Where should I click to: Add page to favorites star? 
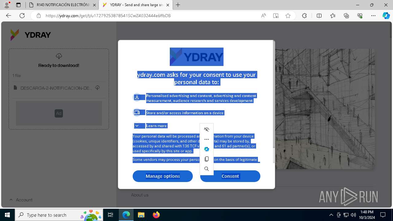(x=288, y=16)
